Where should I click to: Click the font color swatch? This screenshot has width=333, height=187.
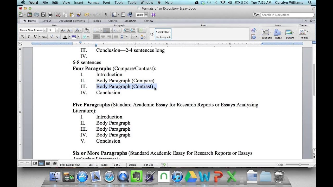click(65, 37)
